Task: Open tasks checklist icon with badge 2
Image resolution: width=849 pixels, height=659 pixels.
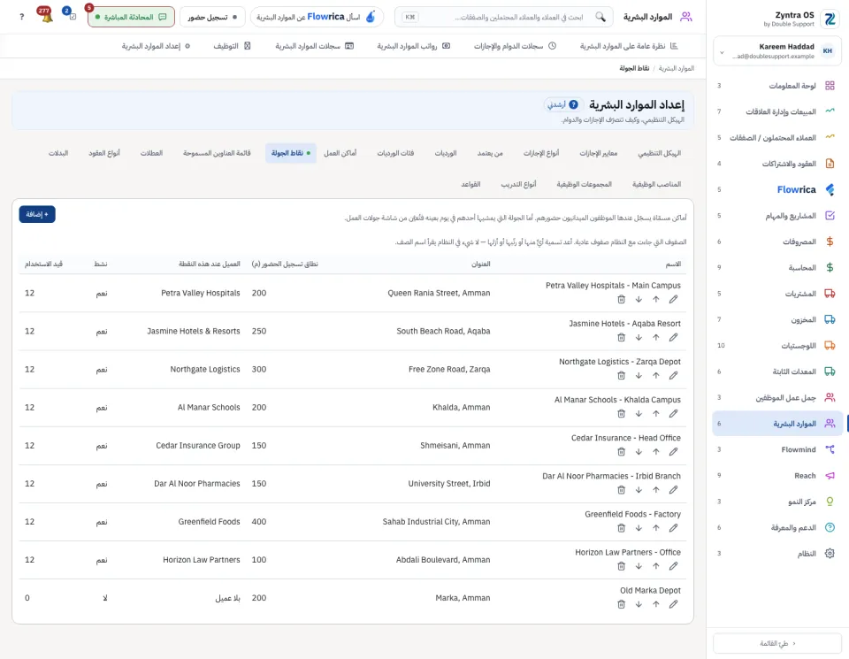Action: pyautogui.click(x=71, y=16)
